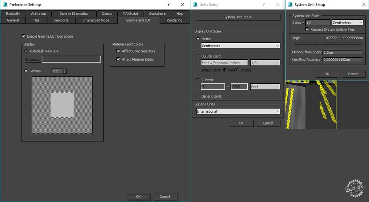
Task: Select the Gamma and LUT tab
Action: click(138, 20)
